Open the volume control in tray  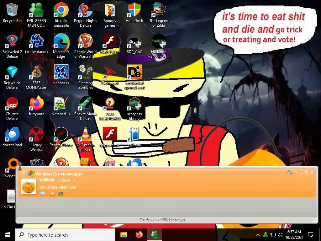click(280, 235)
